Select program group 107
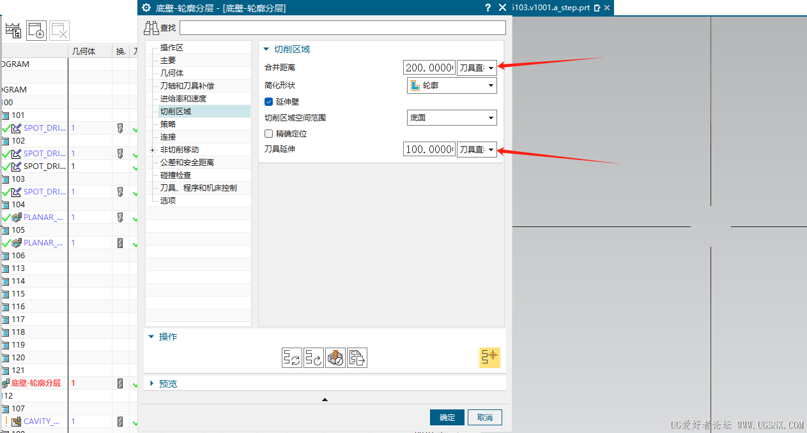The width and height of the screenshot is (807, 433). pos(18,409)
